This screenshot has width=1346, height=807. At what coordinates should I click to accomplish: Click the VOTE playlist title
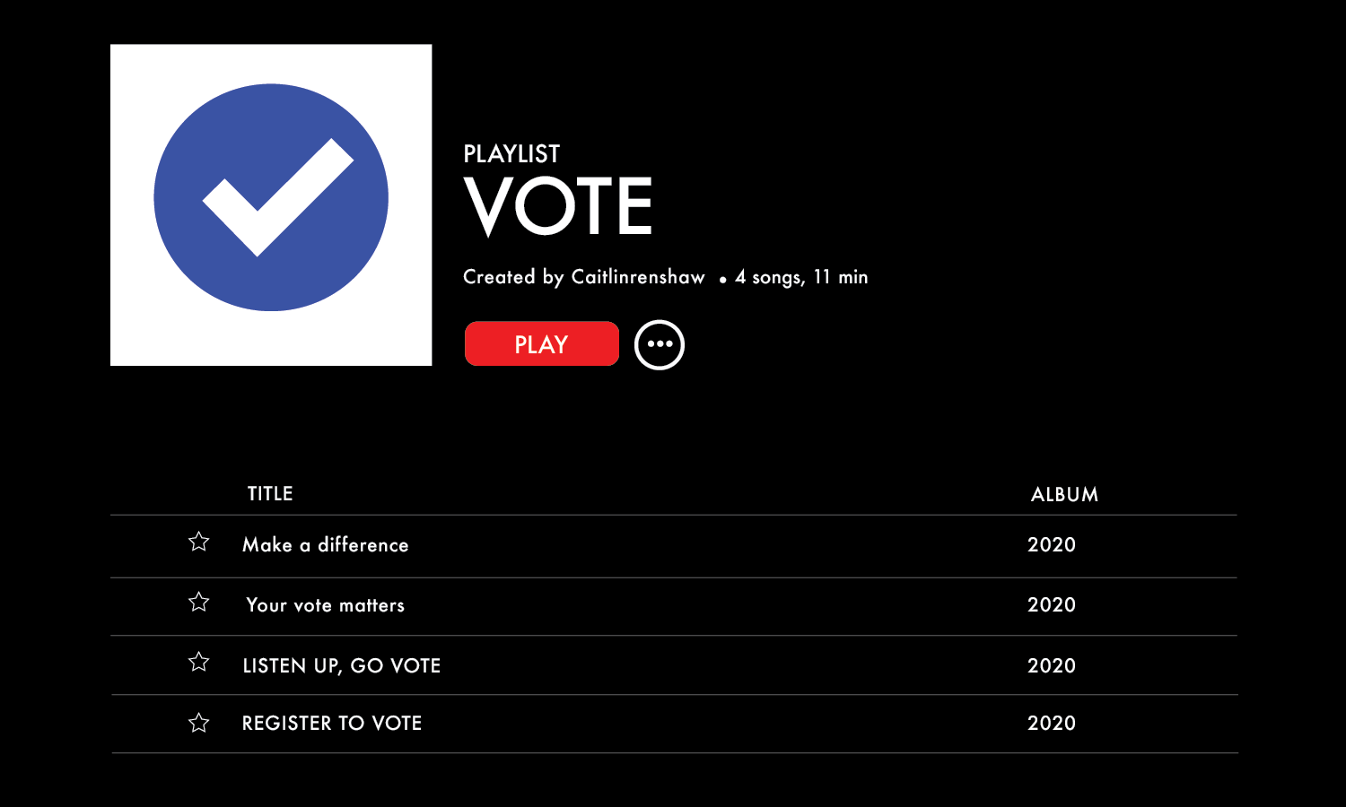(x=558, y=207)
